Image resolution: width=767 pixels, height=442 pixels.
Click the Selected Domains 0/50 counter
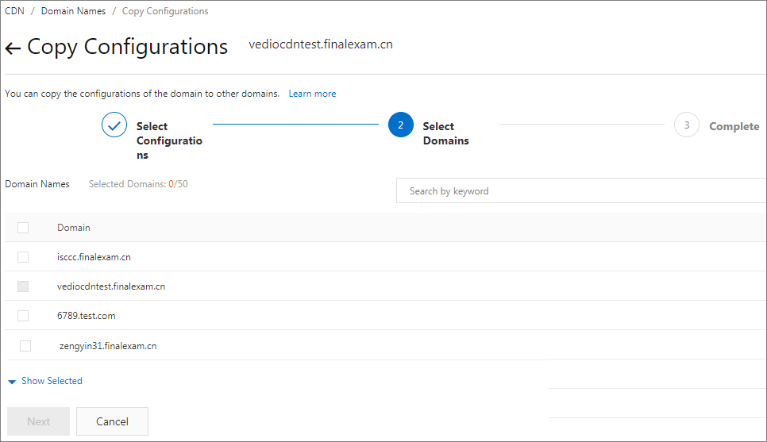[x=138, y=184]
